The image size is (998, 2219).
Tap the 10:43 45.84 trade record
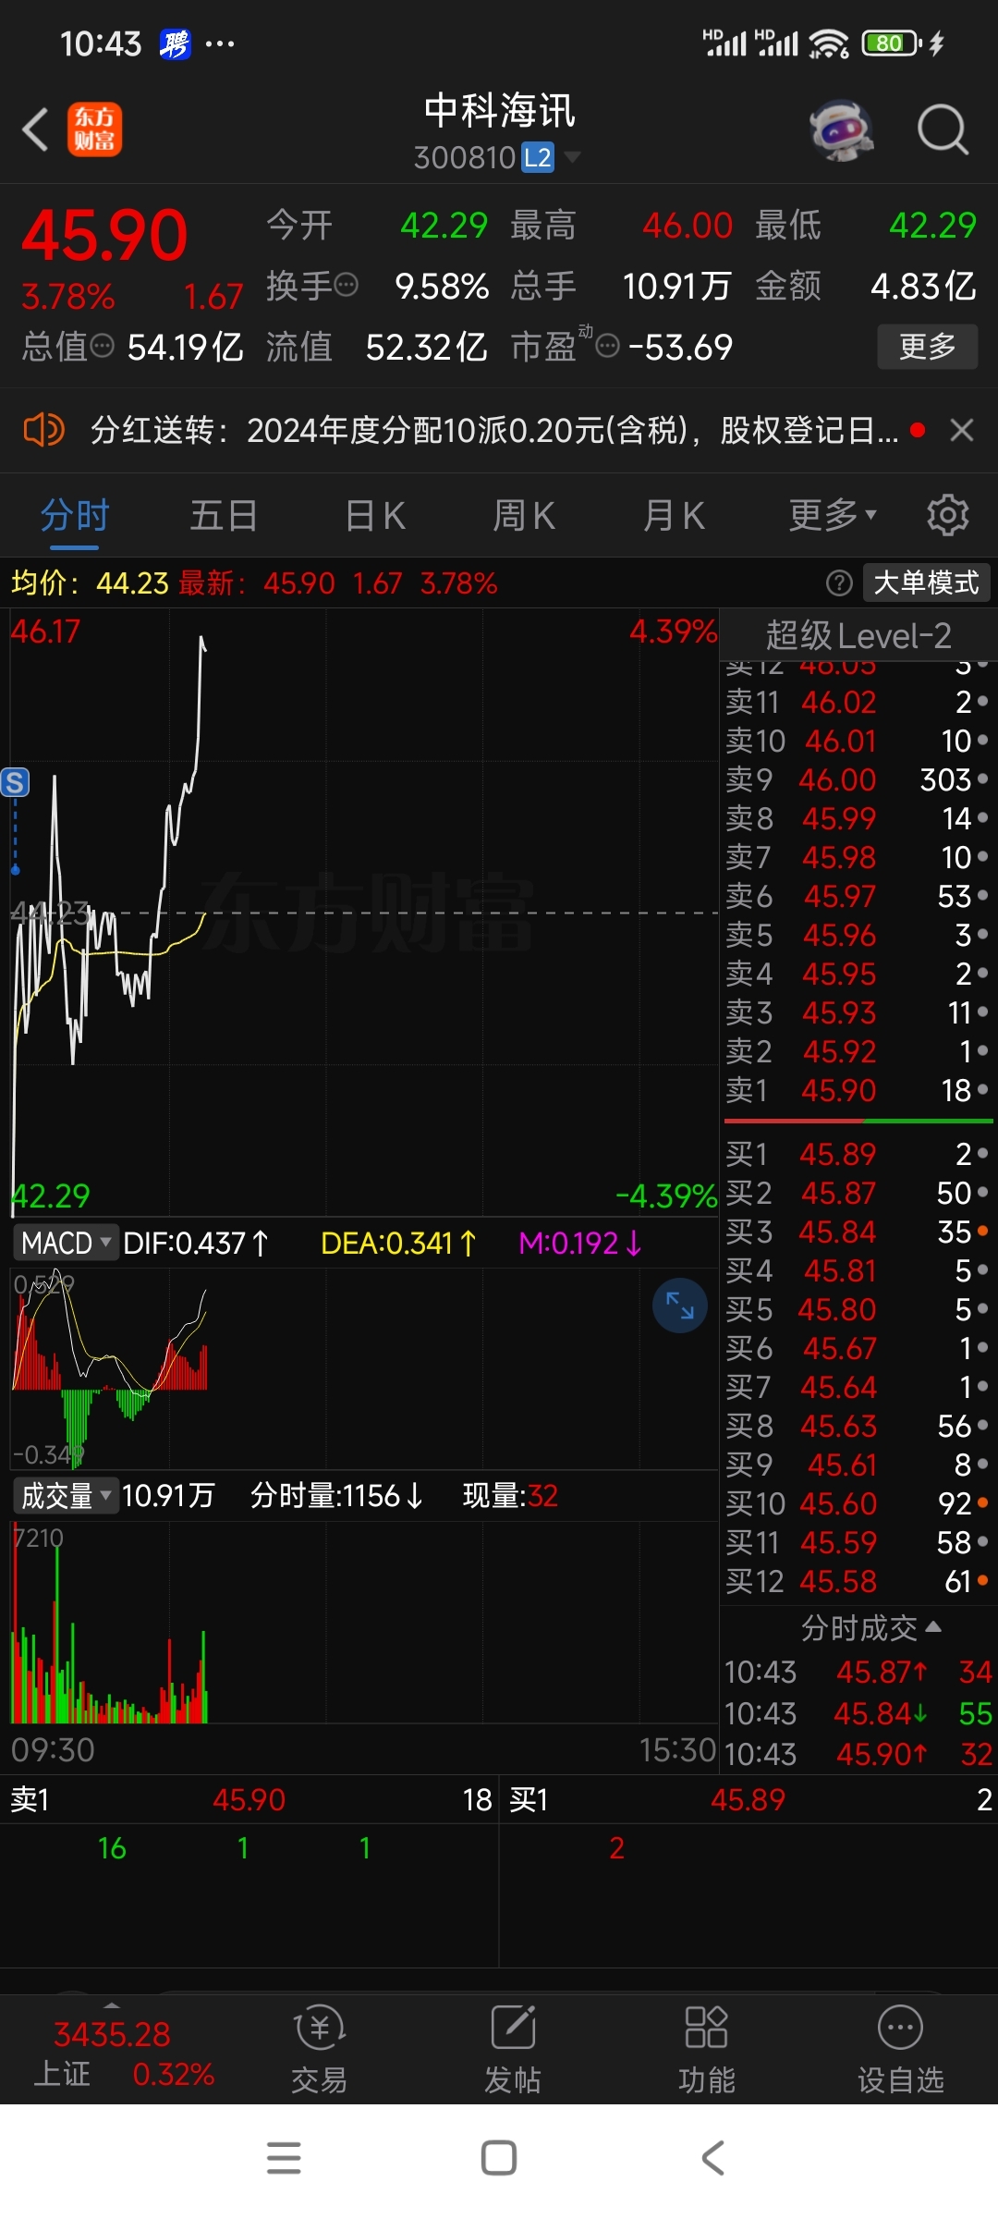[x=858, y=1713]
